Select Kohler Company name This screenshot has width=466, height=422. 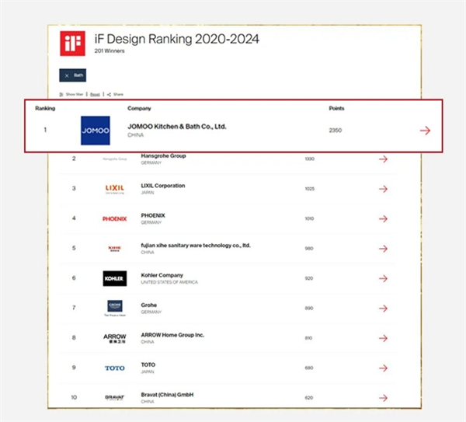tap(162, 275)
